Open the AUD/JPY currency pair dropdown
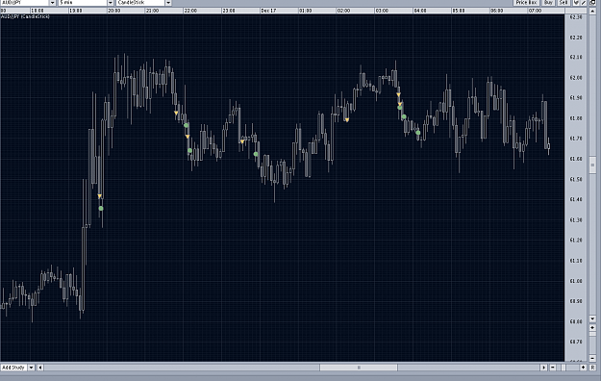 coord(52,3)
